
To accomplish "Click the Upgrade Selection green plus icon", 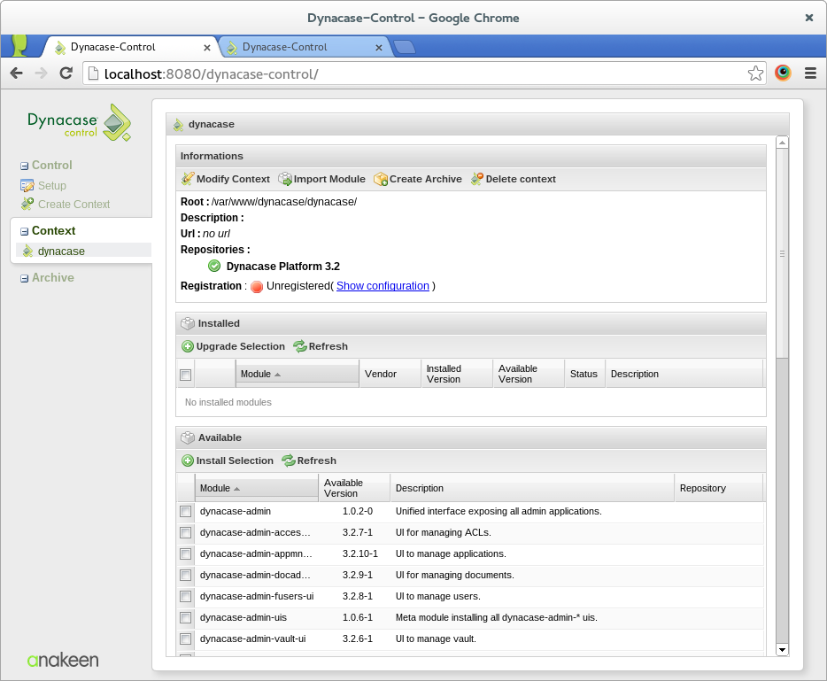I will pos(188,346).
